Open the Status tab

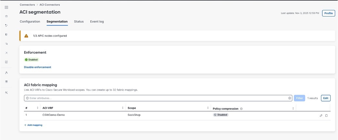[79, 22]
